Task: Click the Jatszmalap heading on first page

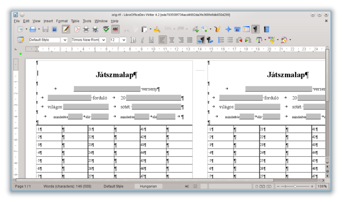Action: pos(116,74)
